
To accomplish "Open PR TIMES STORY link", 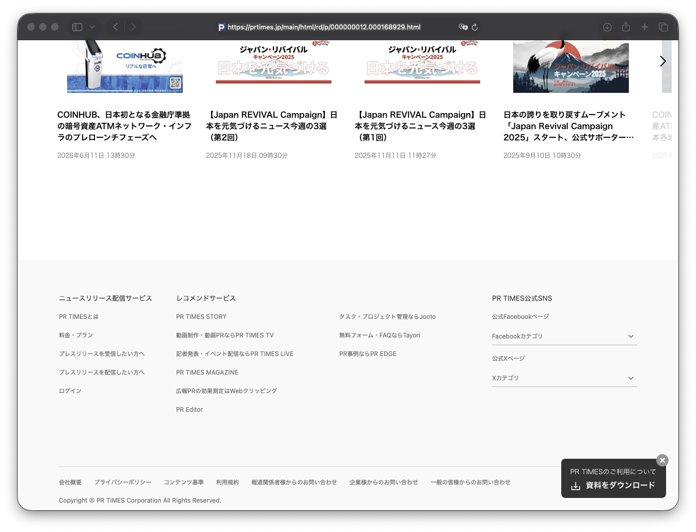I will point(201,317).
